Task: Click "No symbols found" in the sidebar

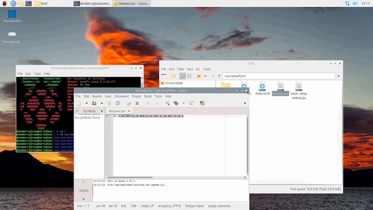Action: (x=87, y=118)
